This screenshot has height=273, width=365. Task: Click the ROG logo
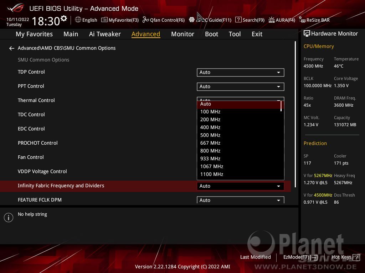coord(16,8)
